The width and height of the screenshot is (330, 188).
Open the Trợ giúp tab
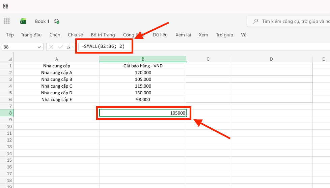(x=225, y=35)
